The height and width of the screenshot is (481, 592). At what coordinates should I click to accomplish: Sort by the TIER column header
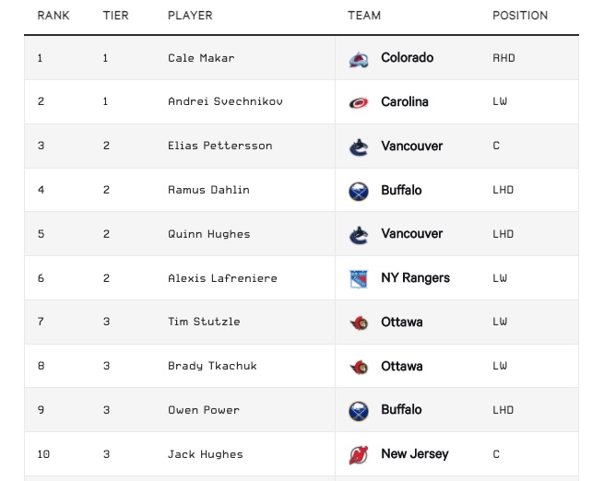click(115, 16)
